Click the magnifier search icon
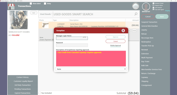Viewport: 177px width, 95px height. (x=136, y=14)
